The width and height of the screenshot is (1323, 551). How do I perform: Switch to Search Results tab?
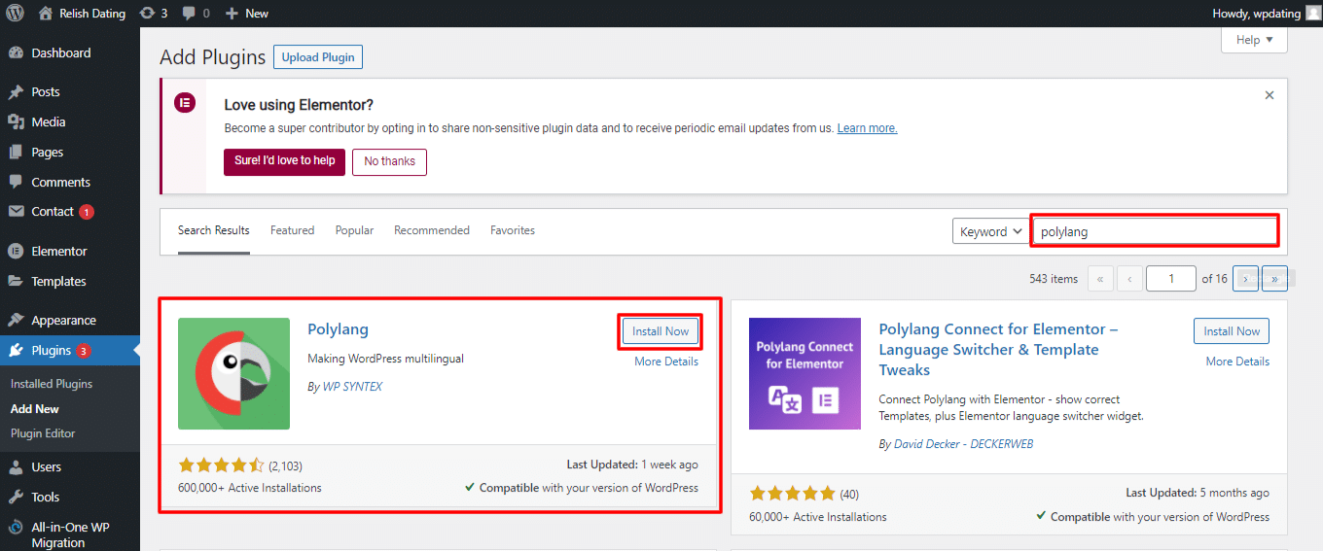pyautogui.click(x=214, y=231)
